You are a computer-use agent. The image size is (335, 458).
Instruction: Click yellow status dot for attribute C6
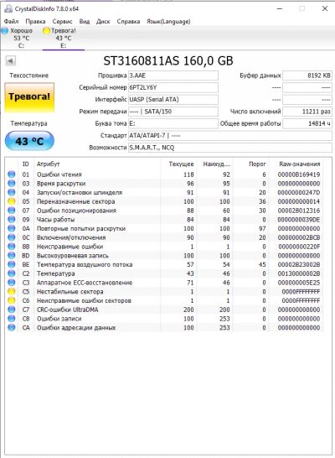[x=12, y=300]
